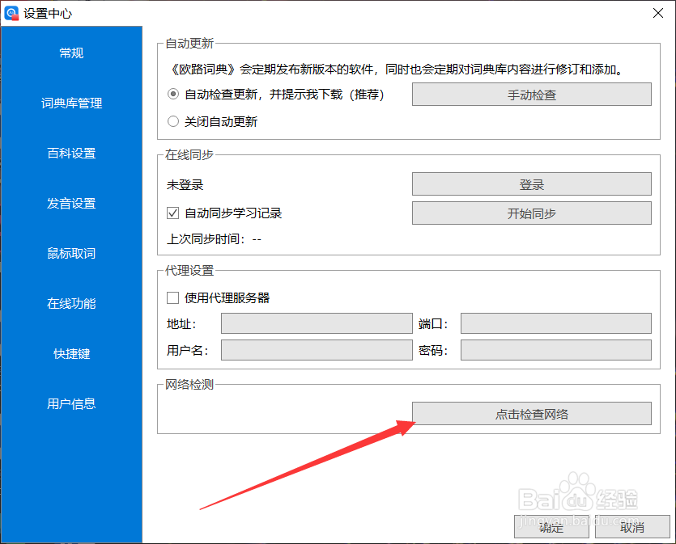Click the proxy 地址 input field
Screen dimensions: 676x544
point(317,323)
